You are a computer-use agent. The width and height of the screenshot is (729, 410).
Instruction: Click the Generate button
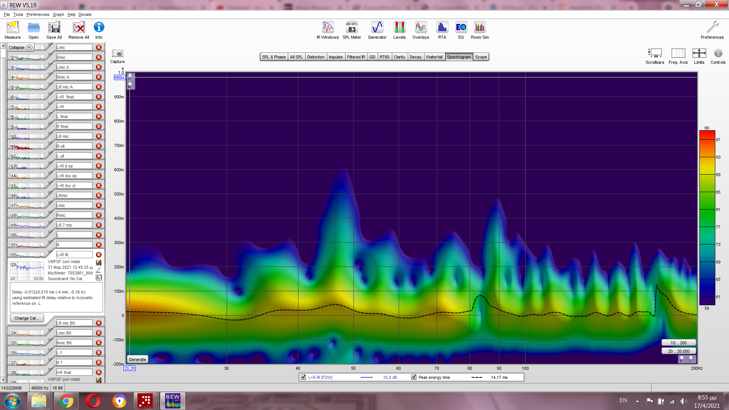click(x=137, y=360)
